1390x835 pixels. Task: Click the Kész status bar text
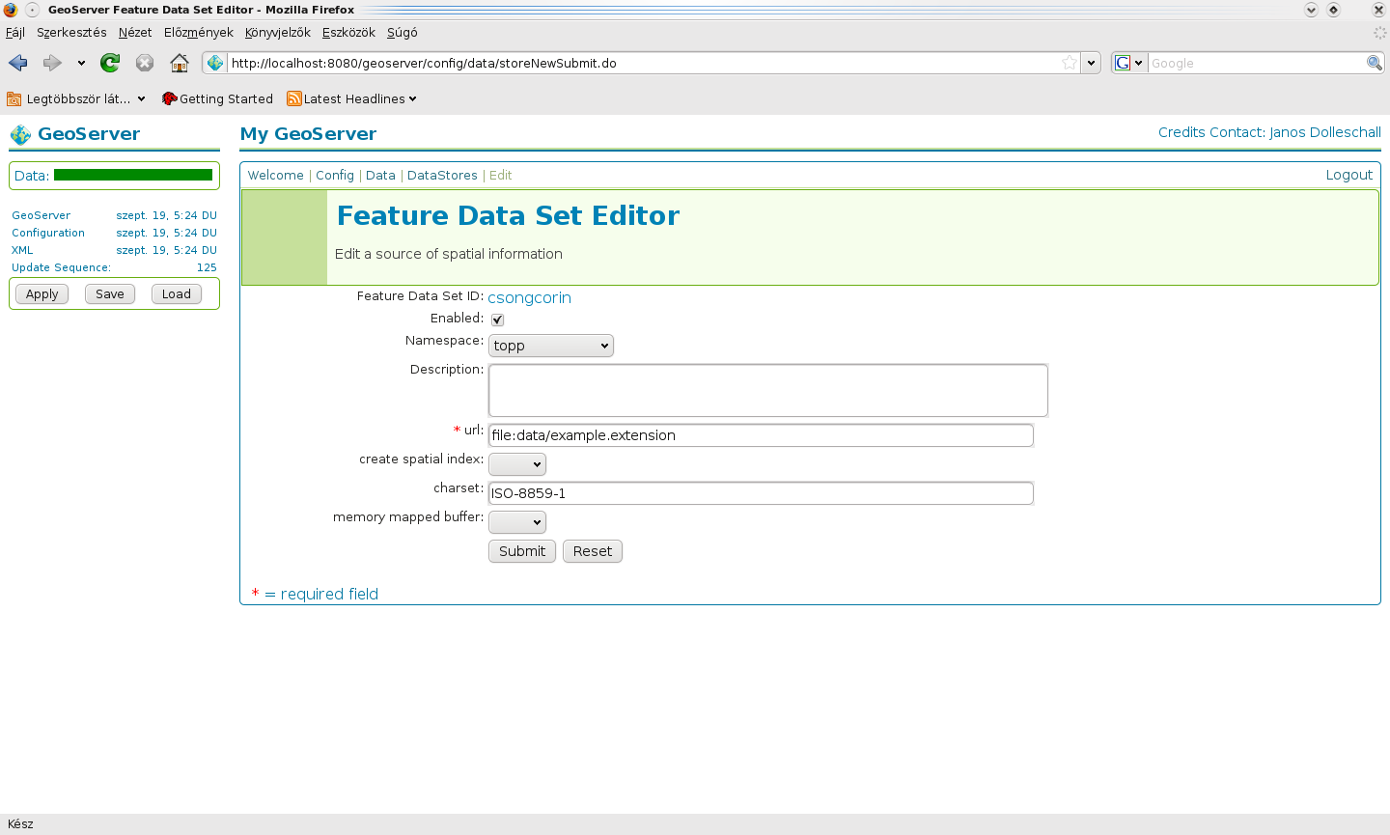(20, 824)
